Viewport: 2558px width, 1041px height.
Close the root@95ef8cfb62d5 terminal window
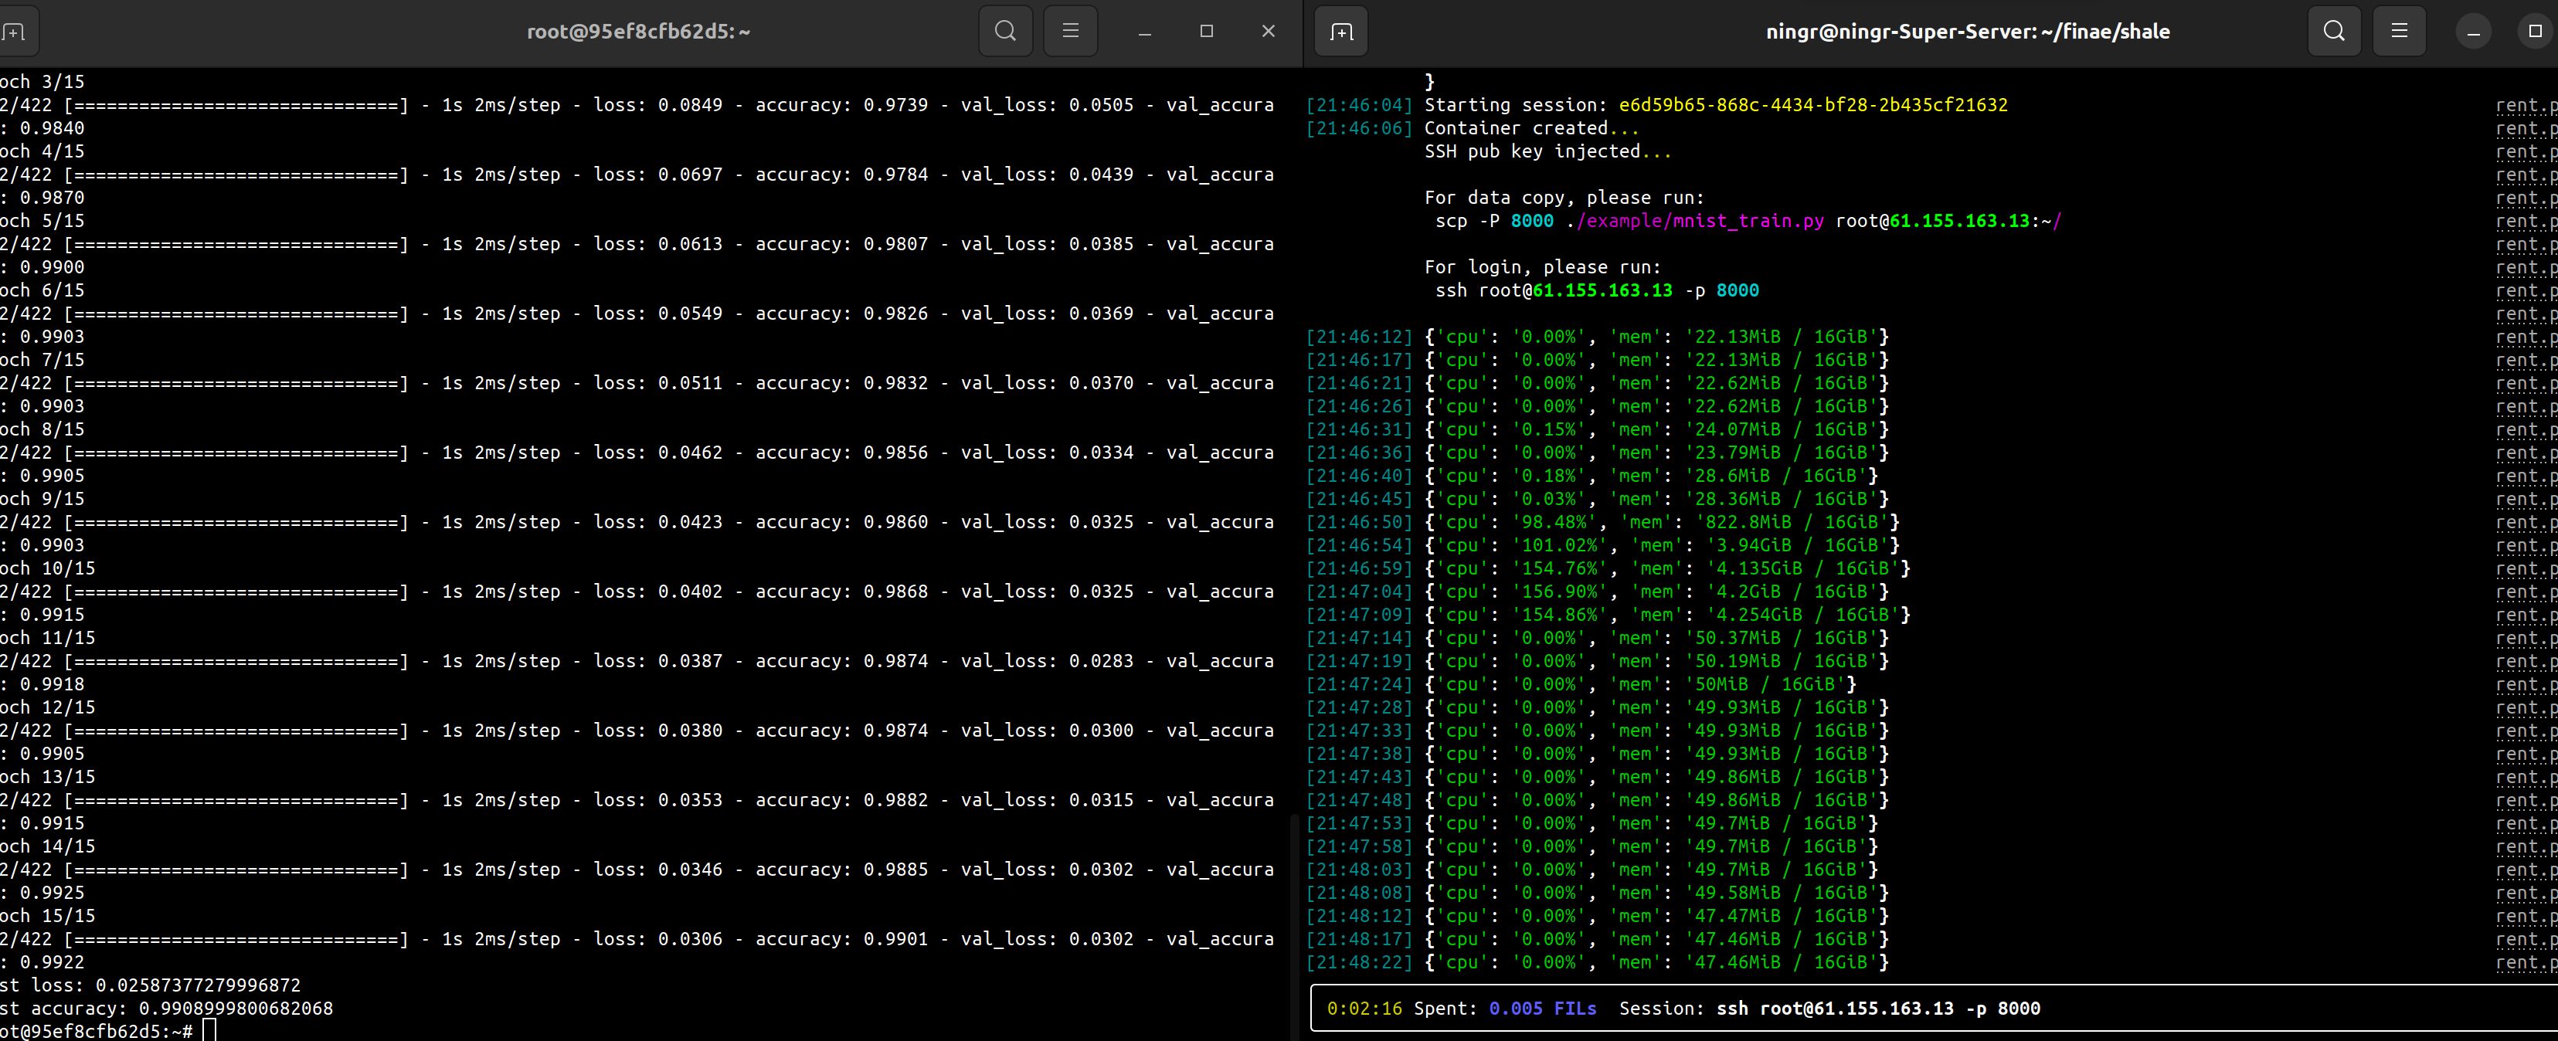click(1268, 32)
